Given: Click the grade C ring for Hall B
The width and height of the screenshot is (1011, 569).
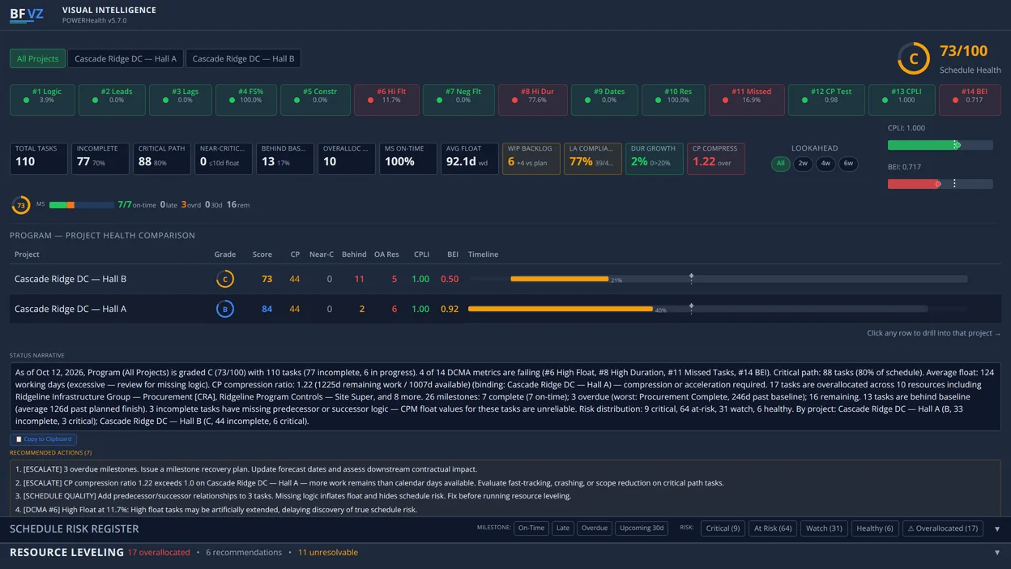Looking at the screenshot, I should (225, 279).
